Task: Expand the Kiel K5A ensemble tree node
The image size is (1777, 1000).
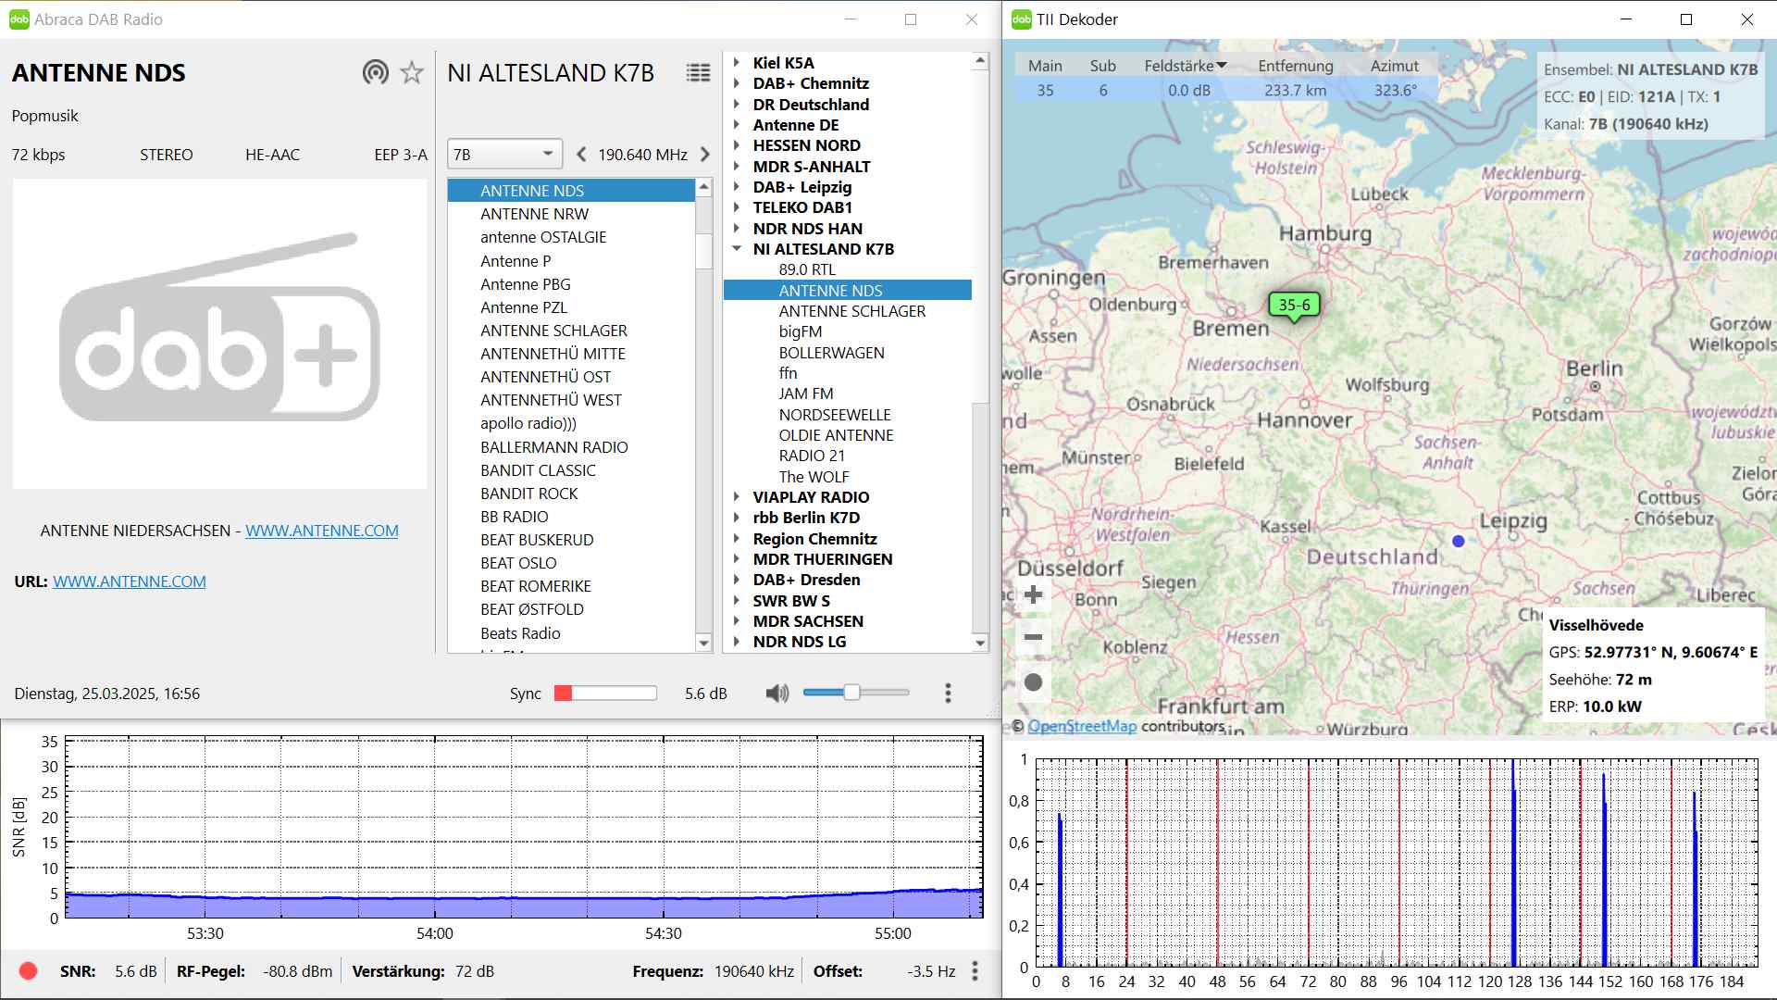Action: (737, 63)
